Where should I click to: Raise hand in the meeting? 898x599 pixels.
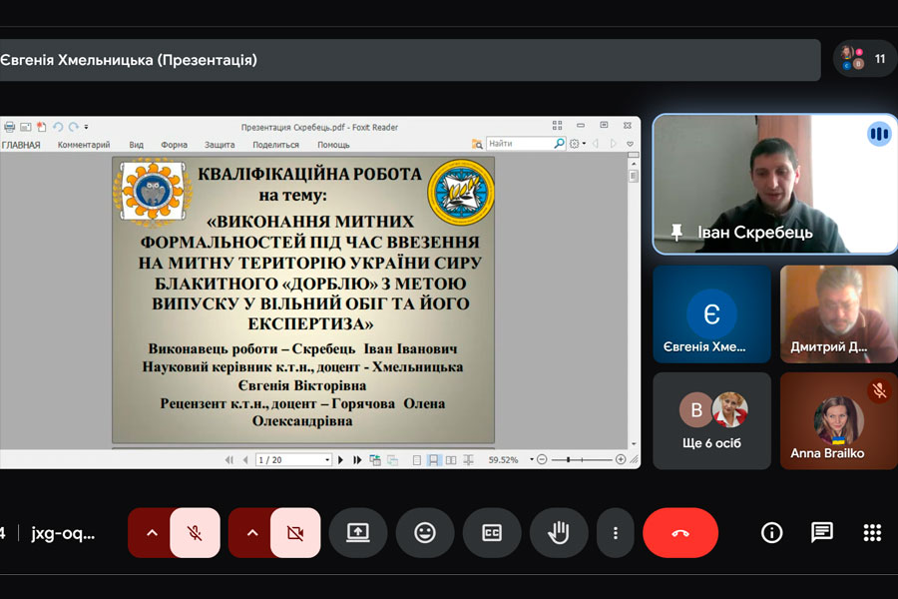[x=559, y=533]
